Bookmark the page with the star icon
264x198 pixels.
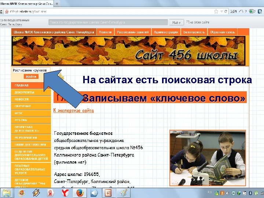coord(216,11)
